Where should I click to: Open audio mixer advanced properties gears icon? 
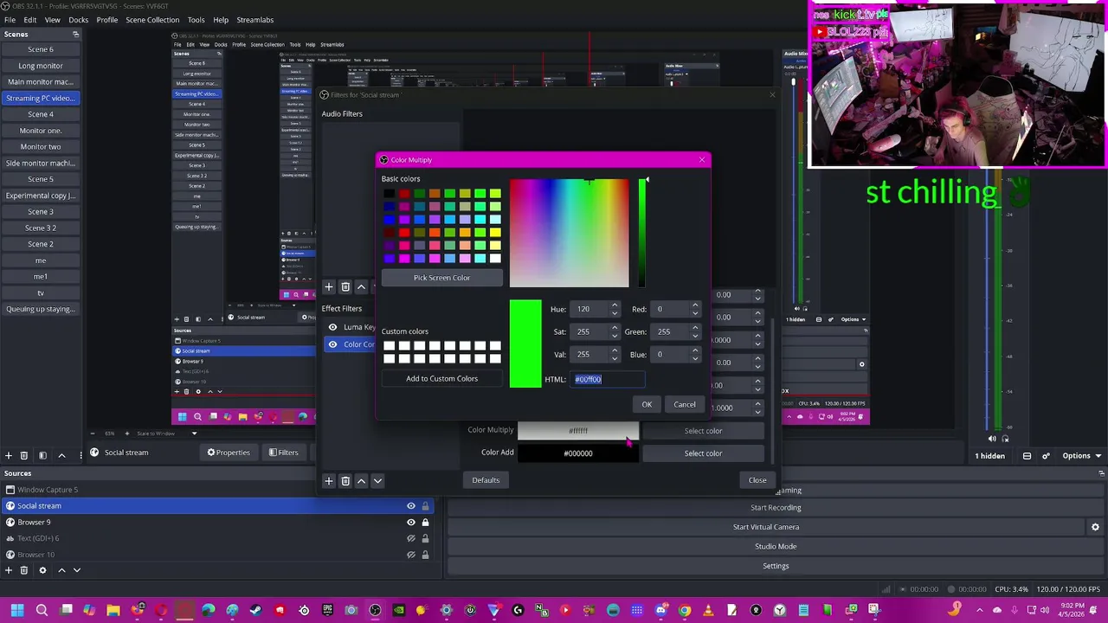(1046, 456)
